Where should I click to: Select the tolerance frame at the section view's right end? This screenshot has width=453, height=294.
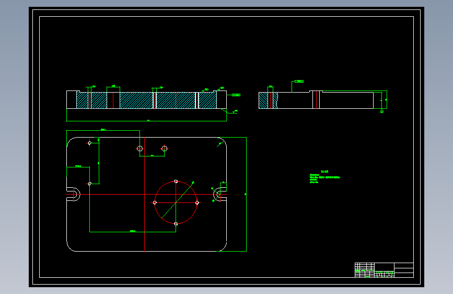point(236,95)
